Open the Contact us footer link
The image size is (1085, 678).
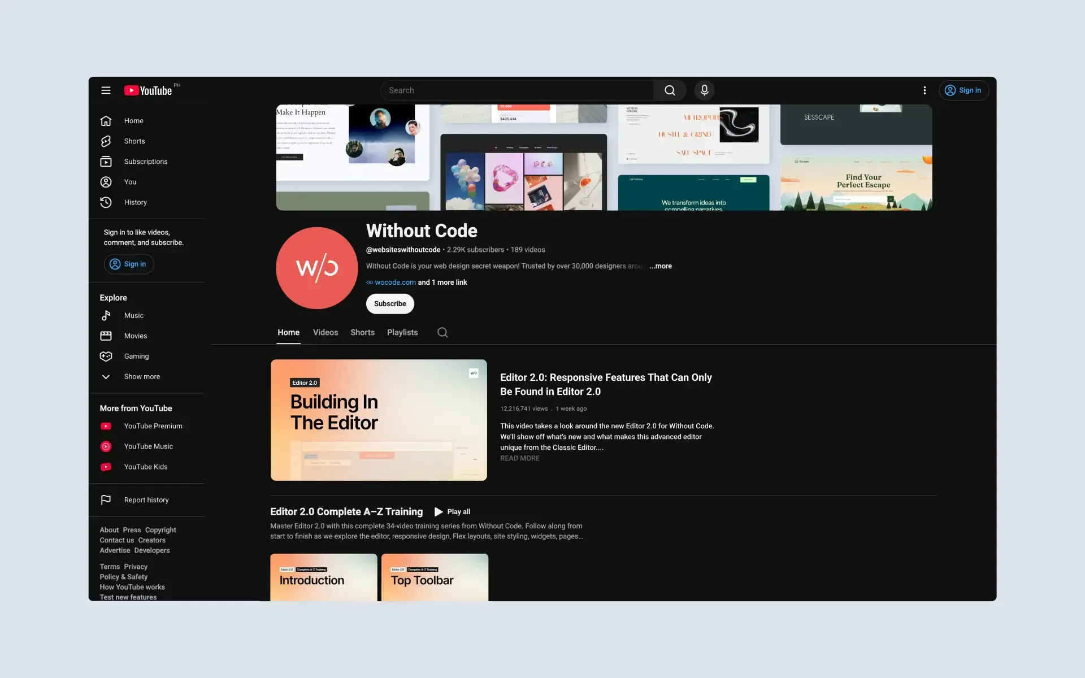(x=117, y=540)
